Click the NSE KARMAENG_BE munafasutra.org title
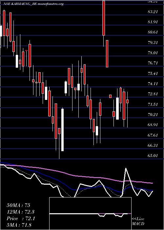The image size is (164, 230). click(x=33, y=4)
